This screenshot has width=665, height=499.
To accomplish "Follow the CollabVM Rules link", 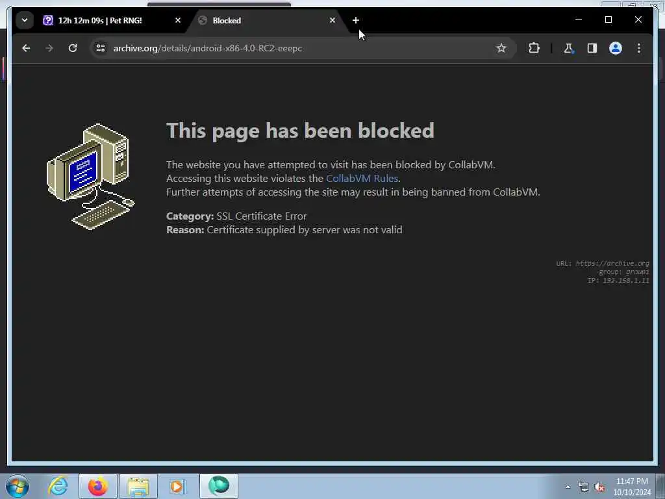I will tap(362, 179).
